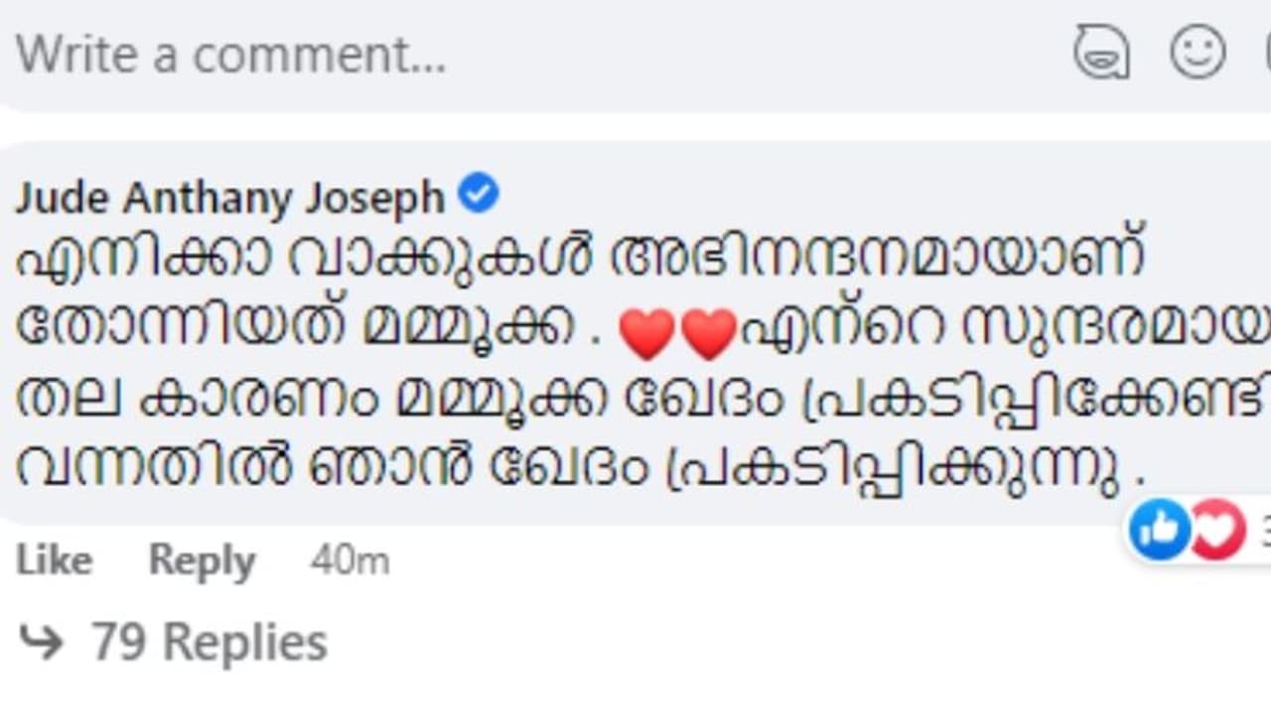The width and height of the screenshot is (1271, 725).
Task: Click the red love reaction icon
Action: [x=1217, y=530]
